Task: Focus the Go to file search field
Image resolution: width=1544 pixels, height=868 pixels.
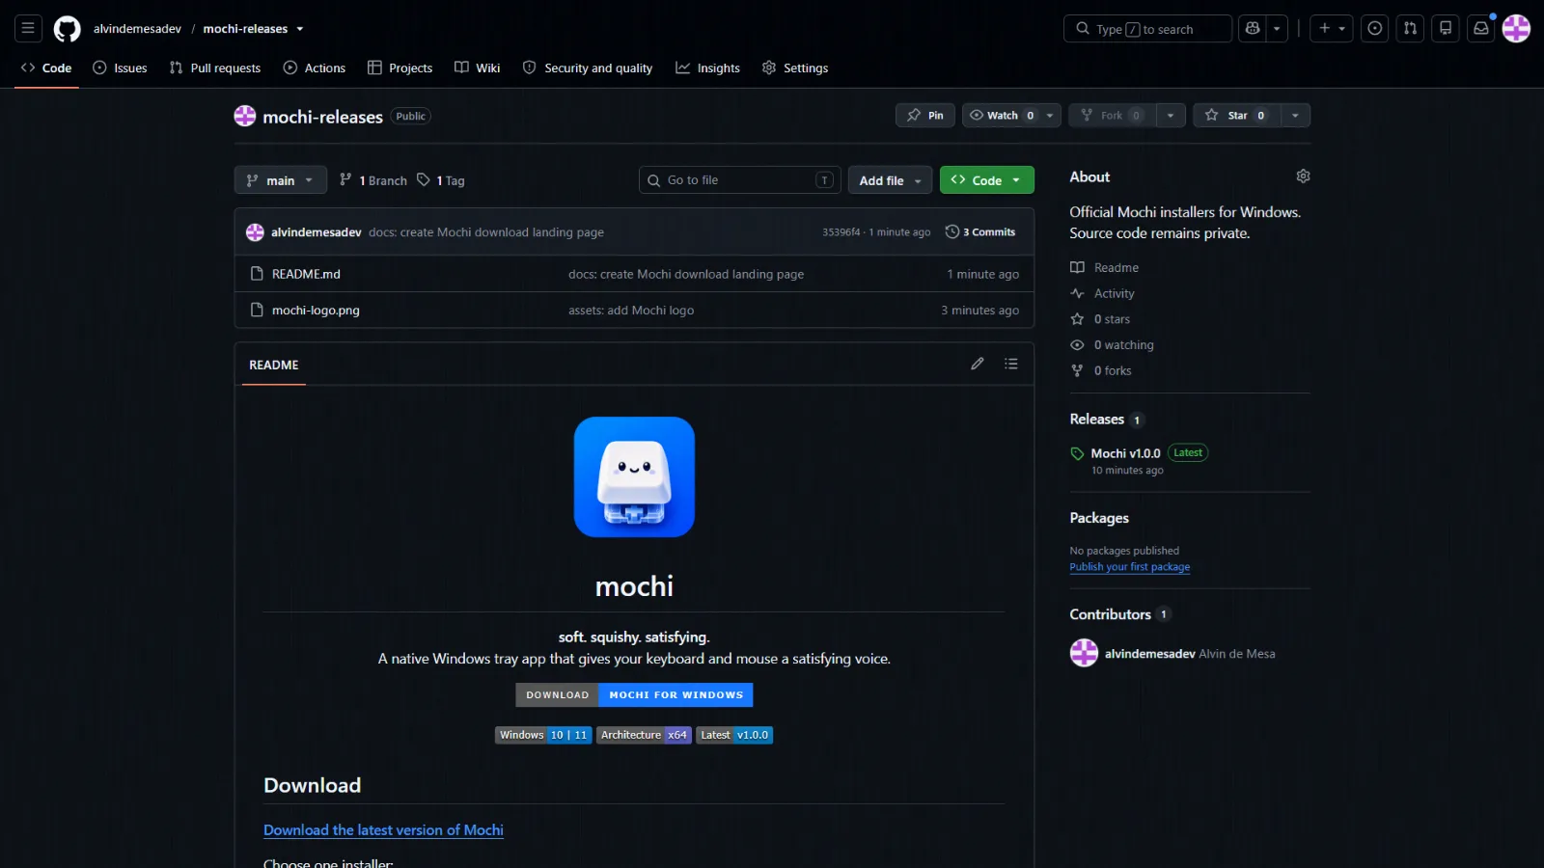Action: click(x=739, y=180)
